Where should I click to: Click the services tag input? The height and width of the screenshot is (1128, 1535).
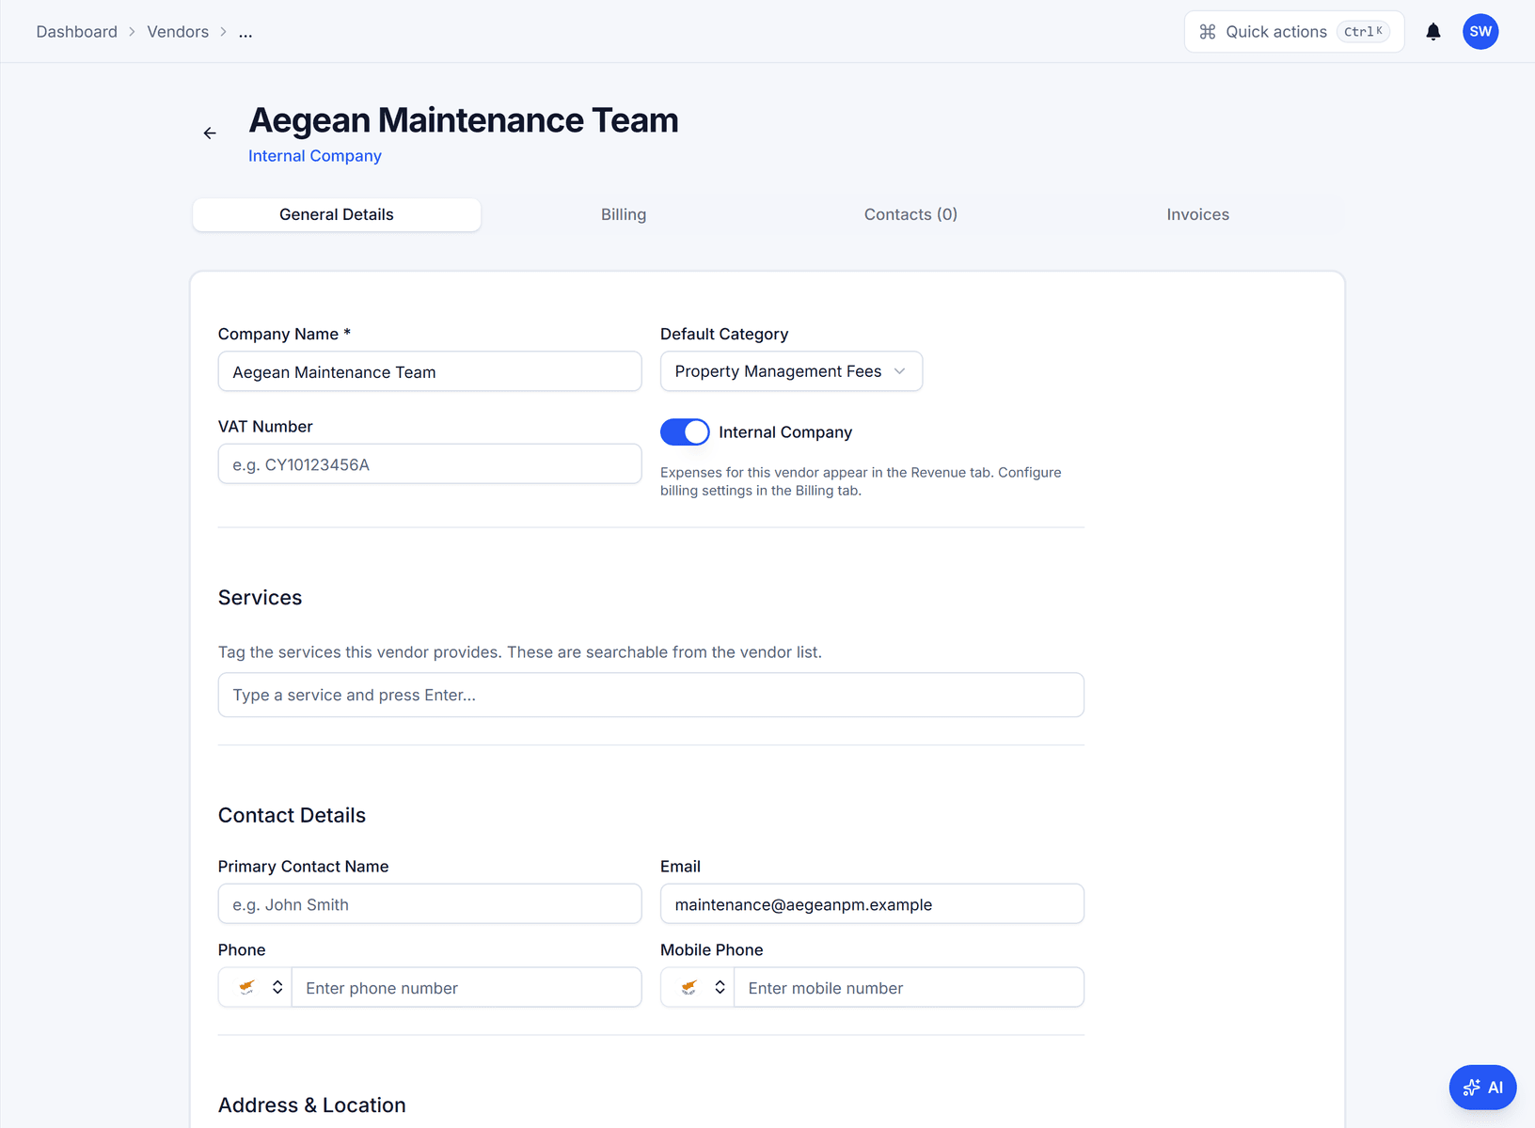(651, 695)
